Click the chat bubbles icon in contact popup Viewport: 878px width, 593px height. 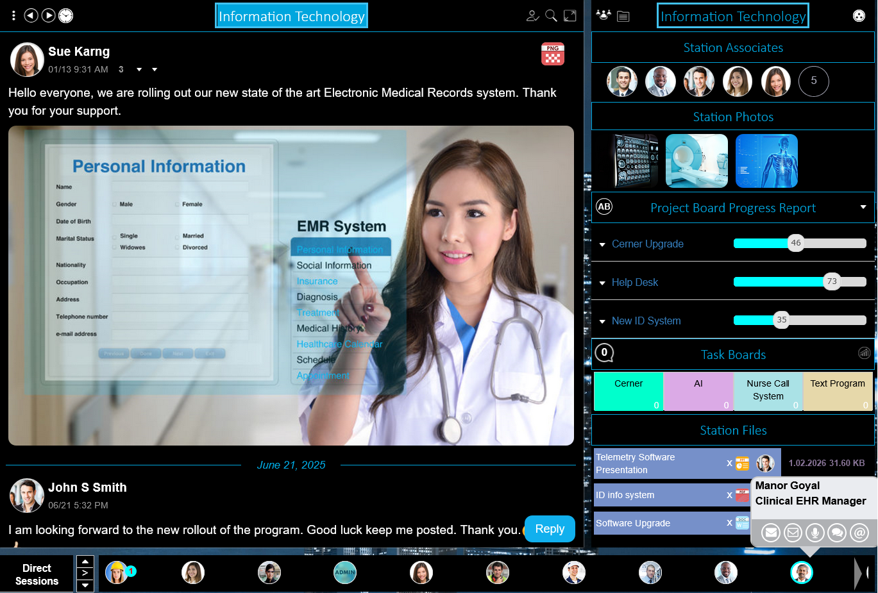point(837,533)
